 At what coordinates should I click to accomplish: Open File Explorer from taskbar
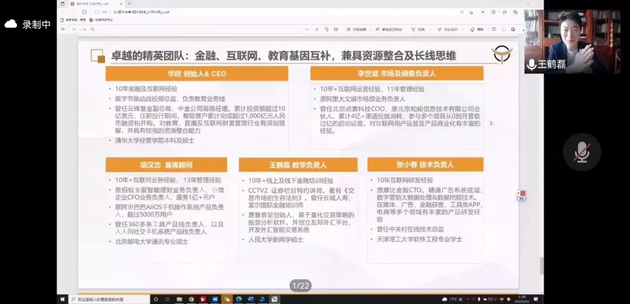pyautogui.click(x=179, y=299)
